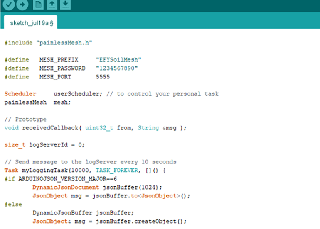Click the ARDUINOJSON_VERSION_MAJOR==6 condition
Viewport: 320px width, 229px height.
(x=68, y=179)
